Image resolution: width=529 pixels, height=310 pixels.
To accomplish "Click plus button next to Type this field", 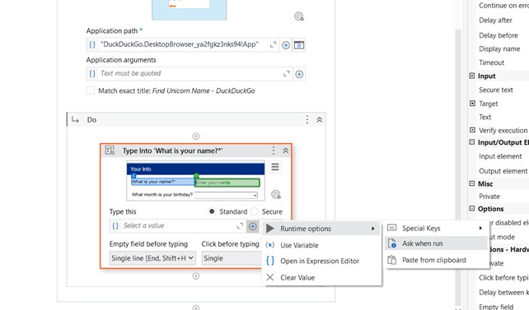I will click(x=253, y=226).
